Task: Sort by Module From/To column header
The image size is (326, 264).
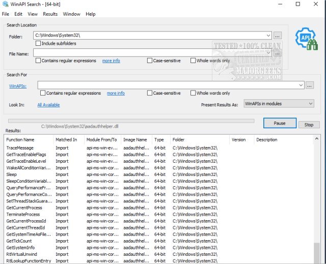Action: click(x=103, y=140)
